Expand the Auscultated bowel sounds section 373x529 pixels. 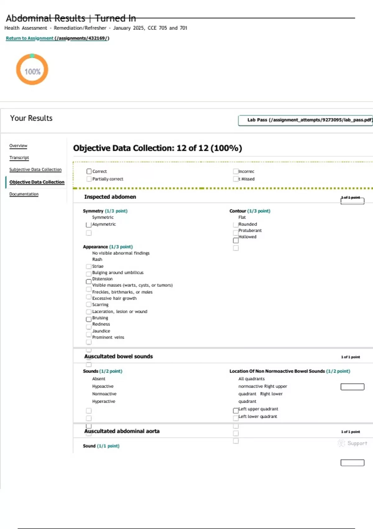pyautogui.click(x=118, y=357)
